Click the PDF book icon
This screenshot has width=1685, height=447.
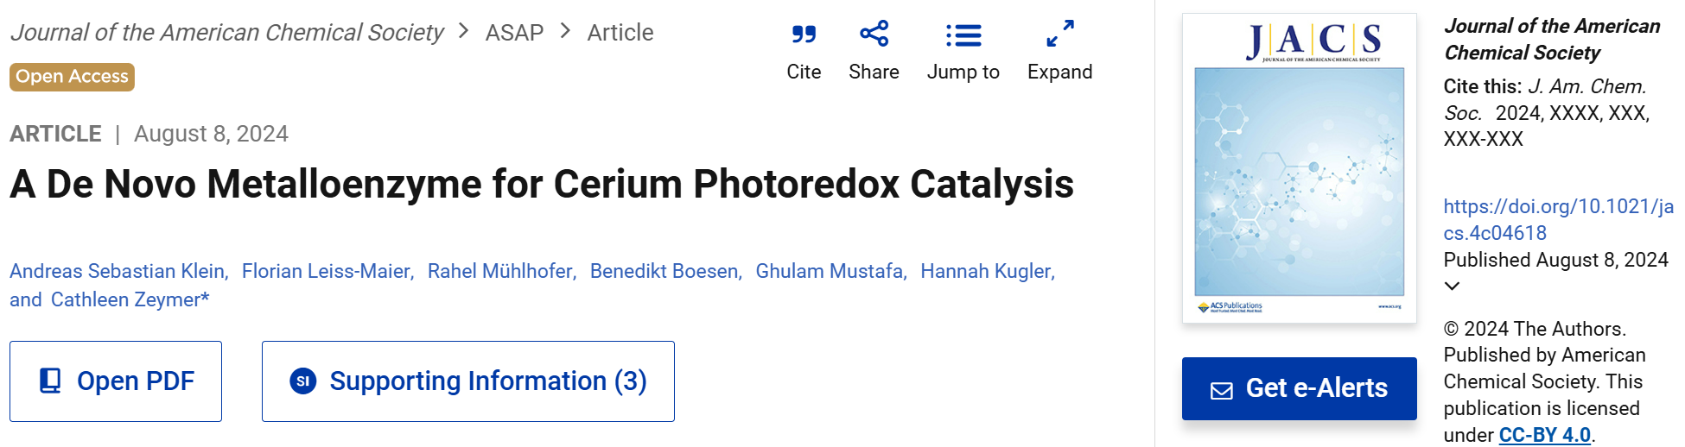(x=51, y=381)
